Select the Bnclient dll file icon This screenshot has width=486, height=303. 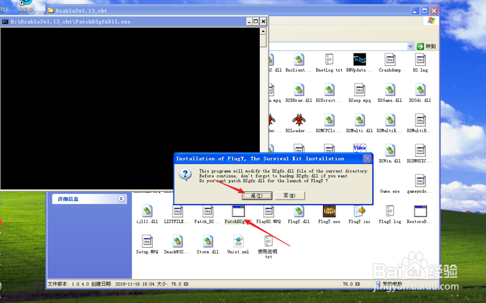[x=299, y=60]
